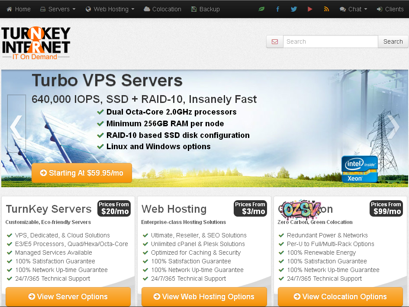The image size is (409, 307).
Task: Click the green leaf icon in navbar
Action: (x=261, y=9)
